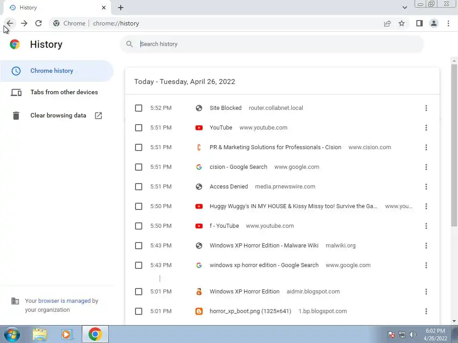Click favicon for aidmir.blogspot.com entry

coord(199,292)
